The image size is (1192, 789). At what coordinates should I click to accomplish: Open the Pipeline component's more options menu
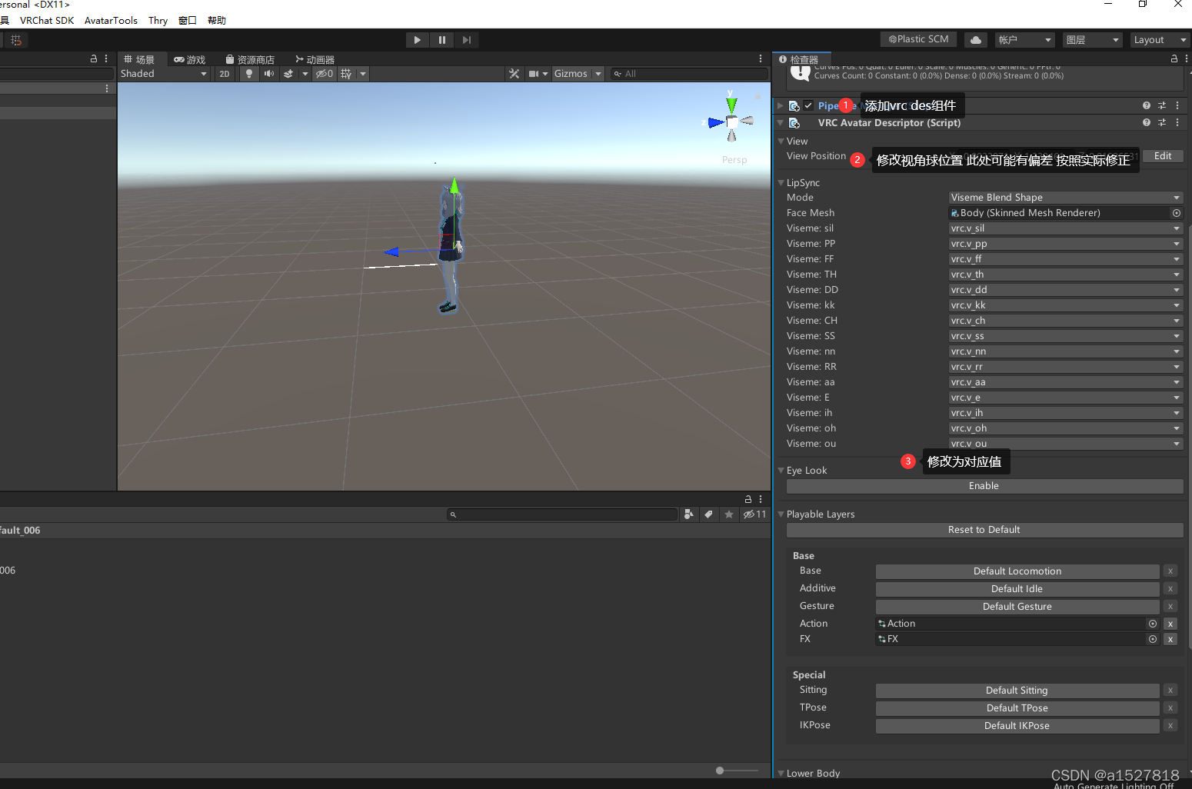1177,105
